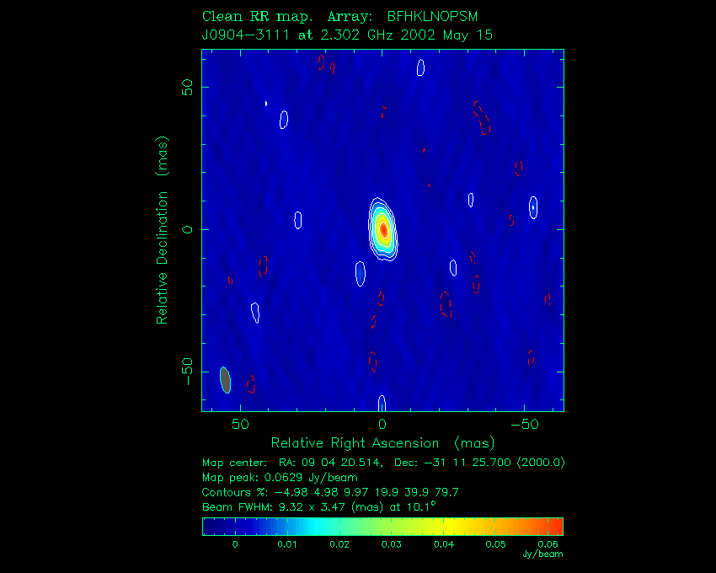
Task: Click the 'Relative Right Ascension (mas)' axis label
Action: 382,443
